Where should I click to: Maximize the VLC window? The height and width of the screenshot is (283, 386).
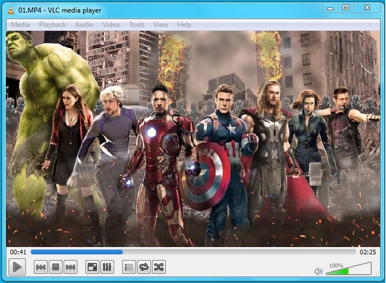coord(346,8)
